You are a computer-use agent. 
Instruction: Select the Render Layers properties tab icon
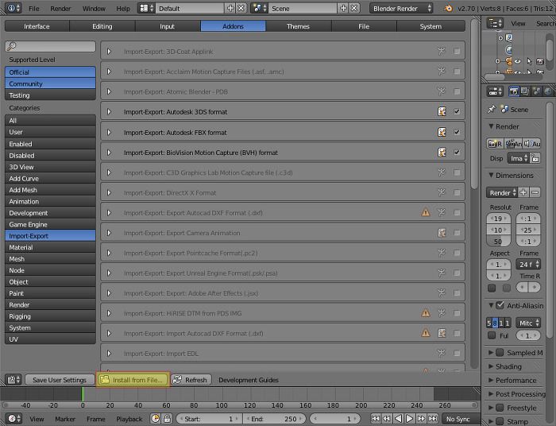tap(525, 91)
